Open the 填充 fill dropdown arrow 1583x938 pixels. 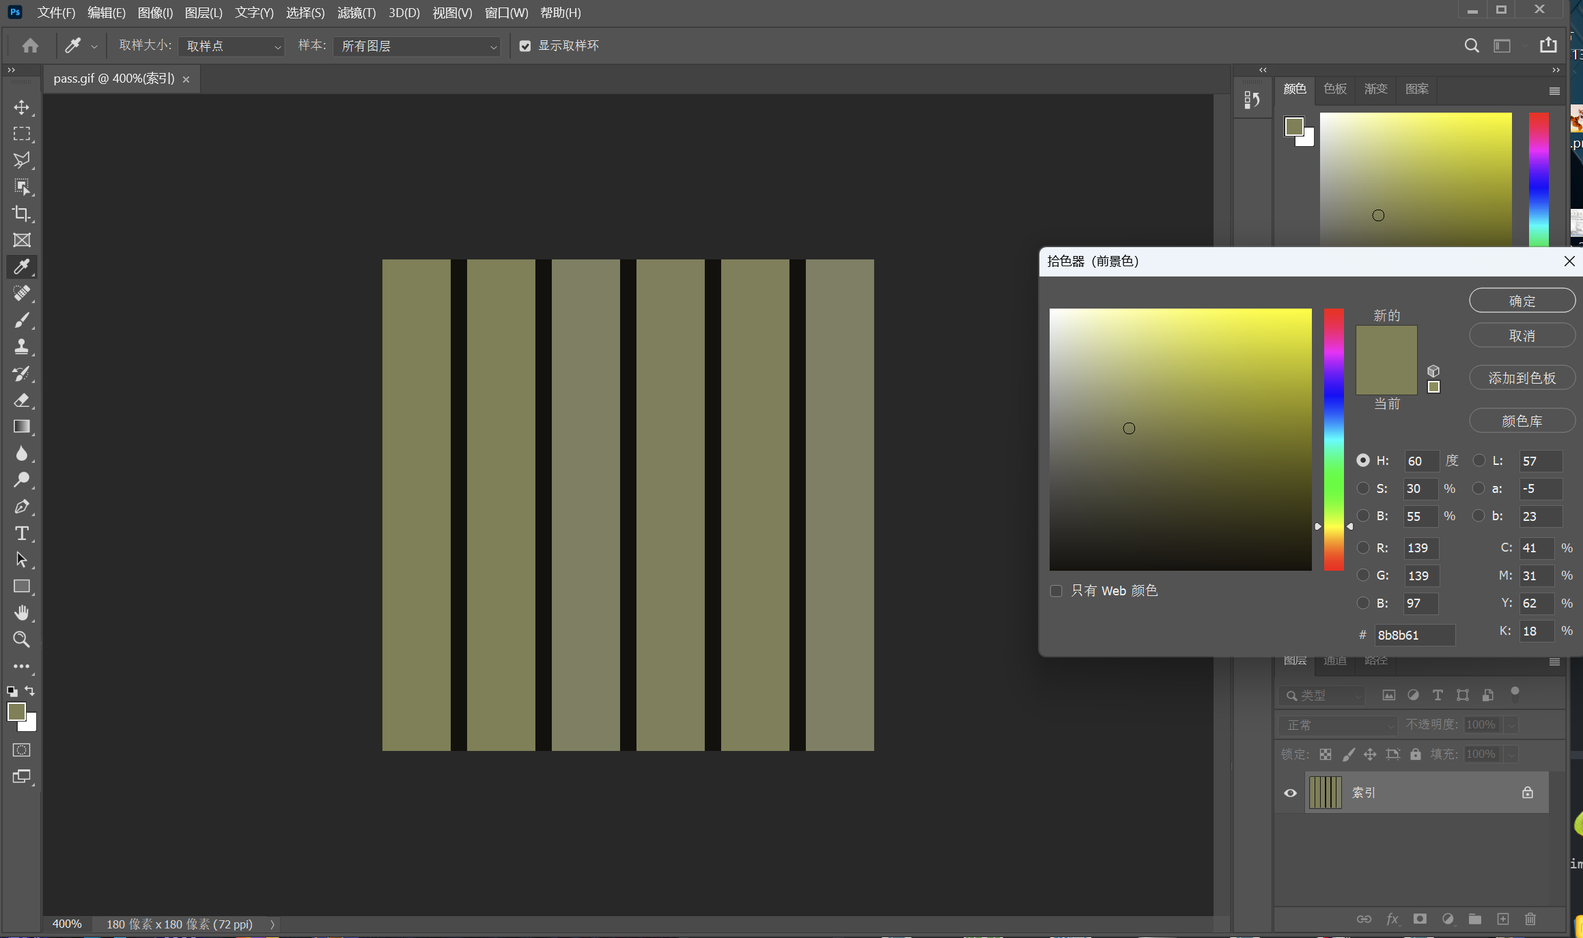[x=1511, y=754]
